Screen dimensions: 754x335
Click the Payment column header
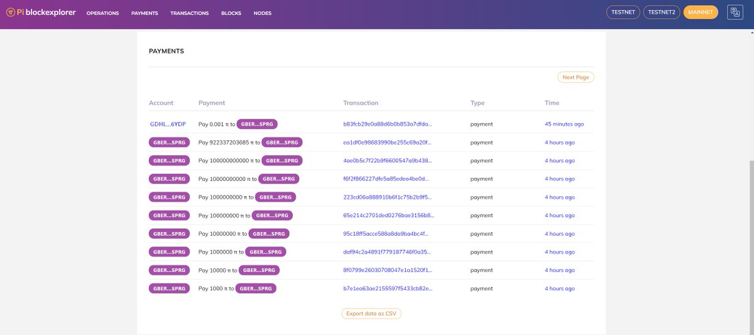pyautogui.click(x=212, y=103)
